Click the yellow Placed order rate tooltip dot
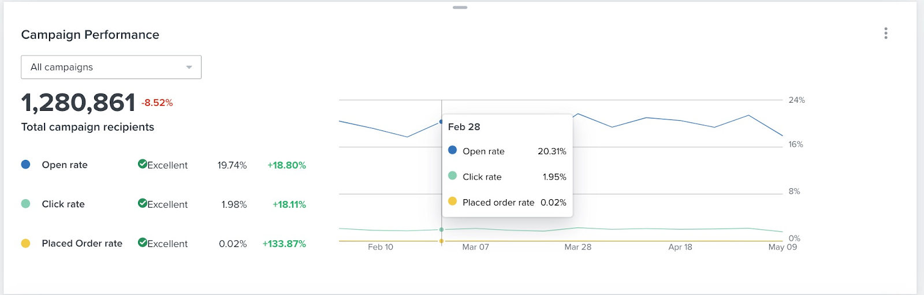Image resolution: width=924 pixels, height=295 pixels. click(453, 201)
